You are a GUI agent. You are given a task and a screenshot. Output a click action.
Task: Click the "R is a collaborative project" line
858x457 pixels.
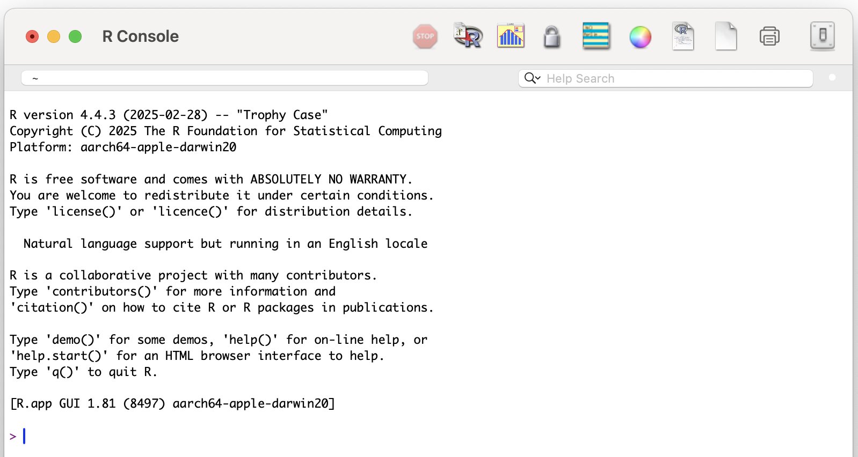click(193, 275)
